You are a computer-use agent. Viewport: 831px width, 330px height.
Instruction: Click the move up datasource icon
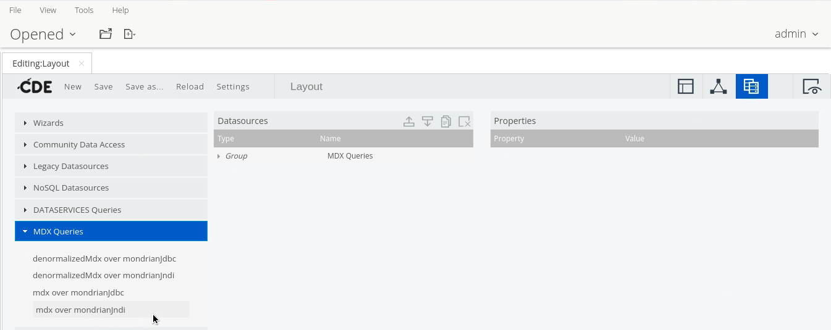[x=409, y=122]
